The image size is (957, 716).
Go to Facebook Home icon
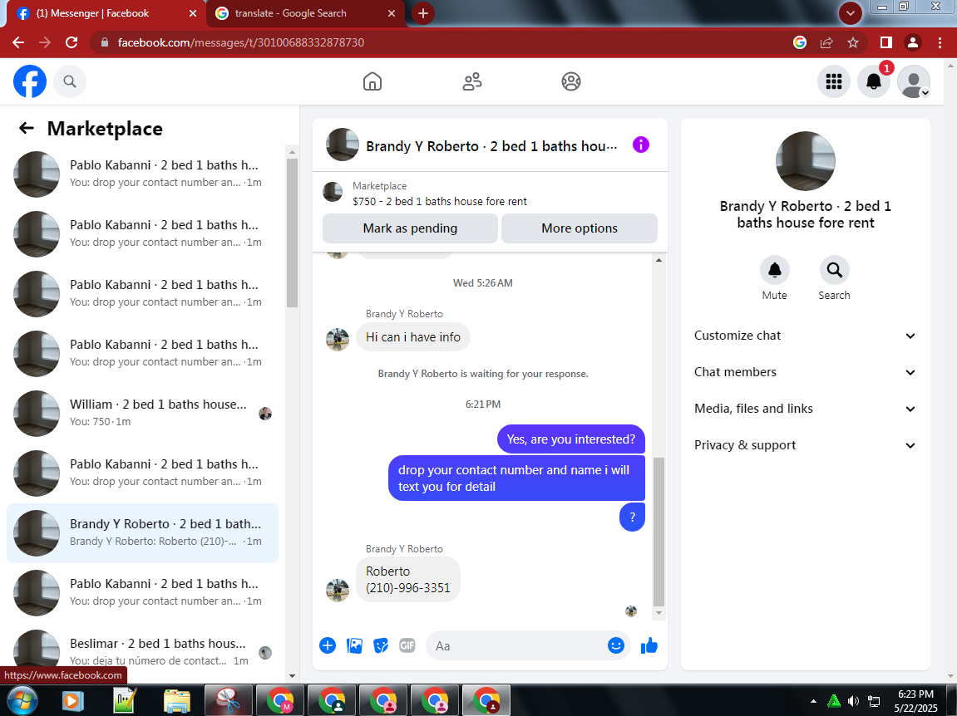(372, 81)
